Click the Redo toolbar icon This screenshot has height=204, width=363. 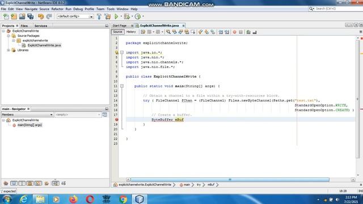49,16
